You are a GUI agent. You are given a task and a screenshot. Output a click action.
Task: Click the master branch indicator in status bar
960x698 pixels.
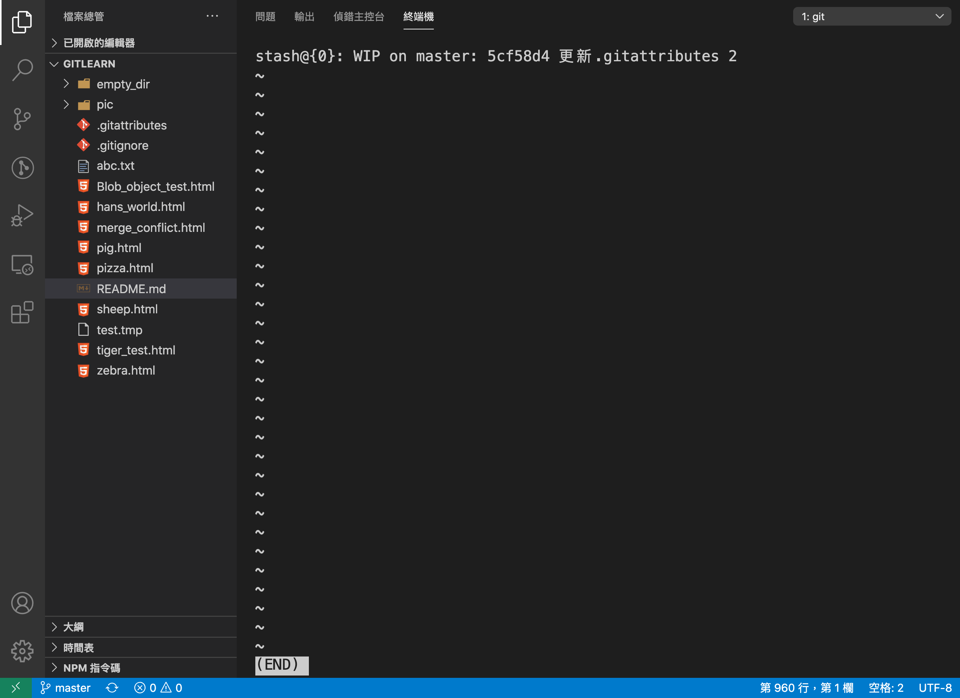pyautogui.click(x=65, y=688)
